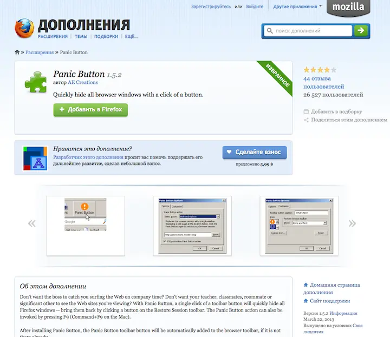
Task: Open the Другие приложения dropdown
Action: pos(297,6)
